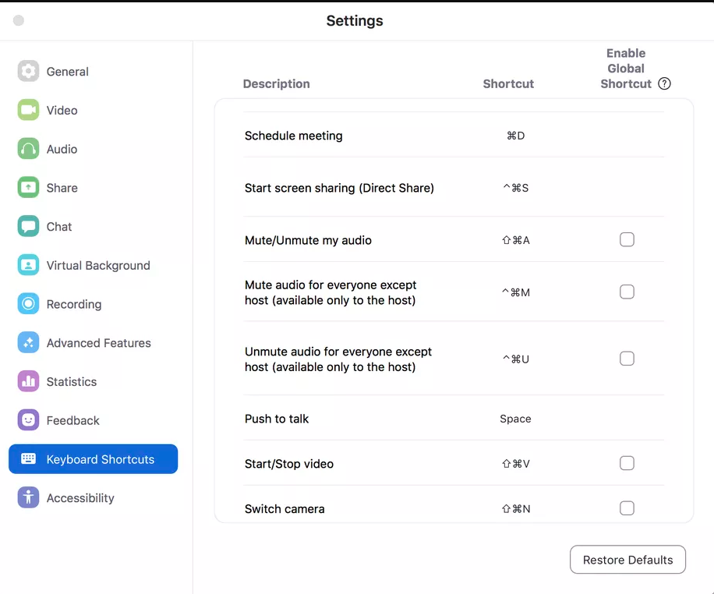714x594 pixels.
Task: Select the Audio headphone icon
Action: [x=28, y=148]
